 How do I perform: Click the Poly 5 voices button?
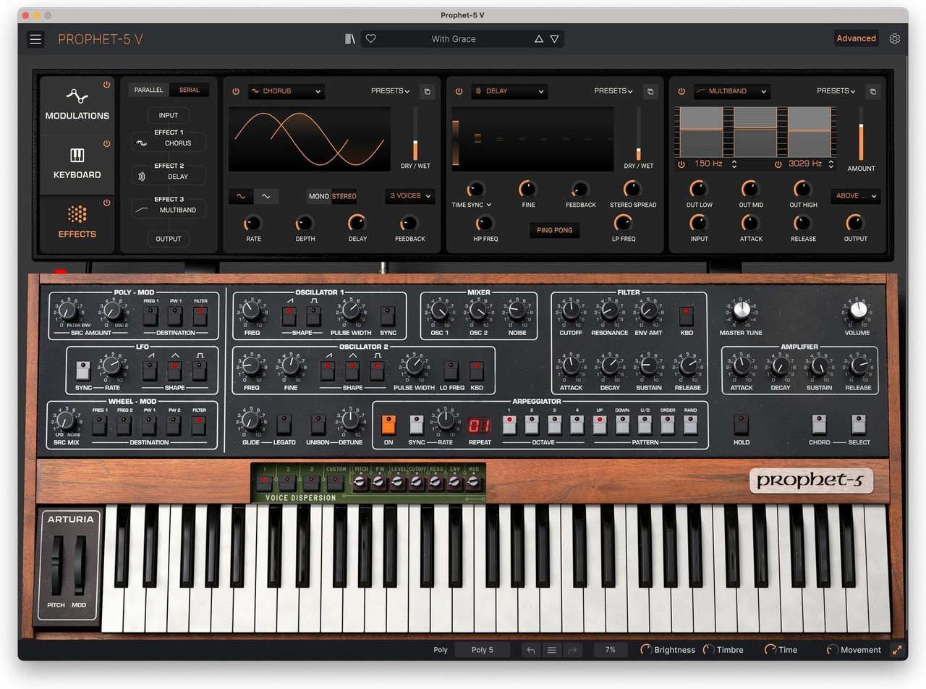(483, 650)
